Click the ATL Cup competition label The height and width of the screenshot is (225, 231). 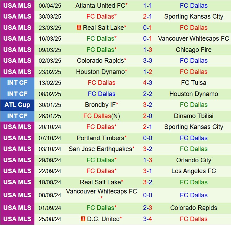point(17,105)
